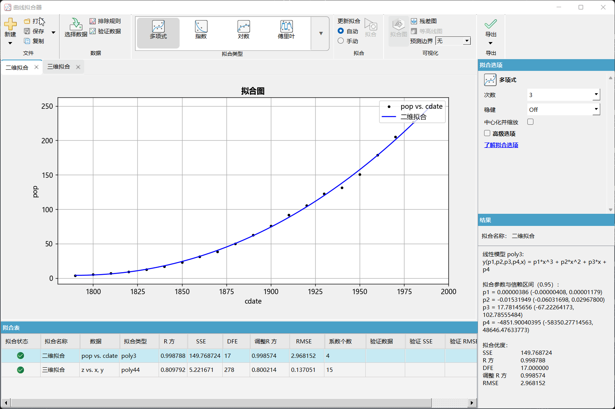This screenshot has height=409, width=615.
Task: Check the 高级选项 checkbox
Action: [487, 133]
